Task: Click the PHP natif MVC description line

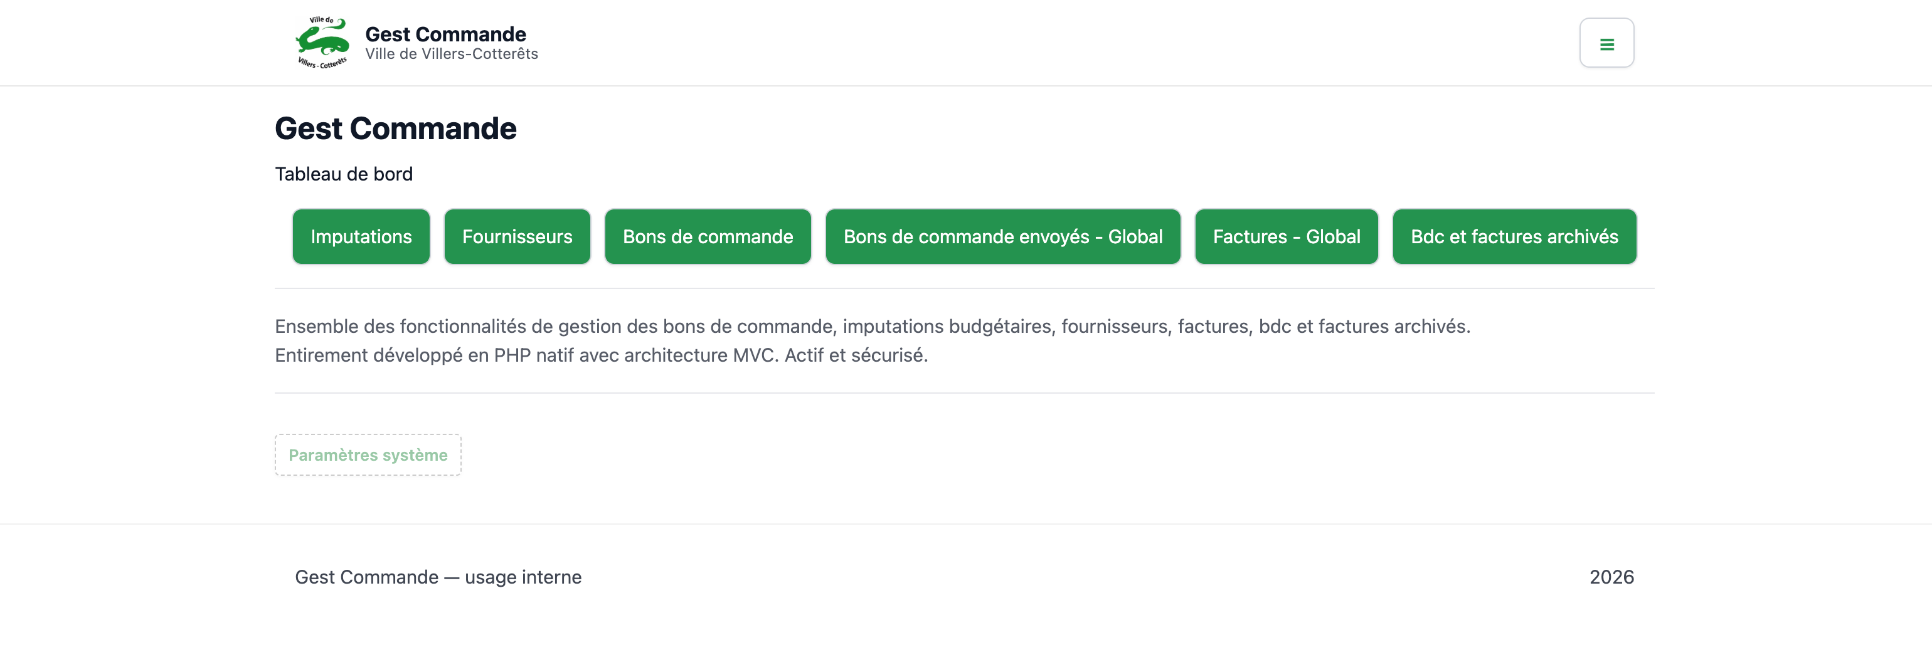Action: point(601,355)
